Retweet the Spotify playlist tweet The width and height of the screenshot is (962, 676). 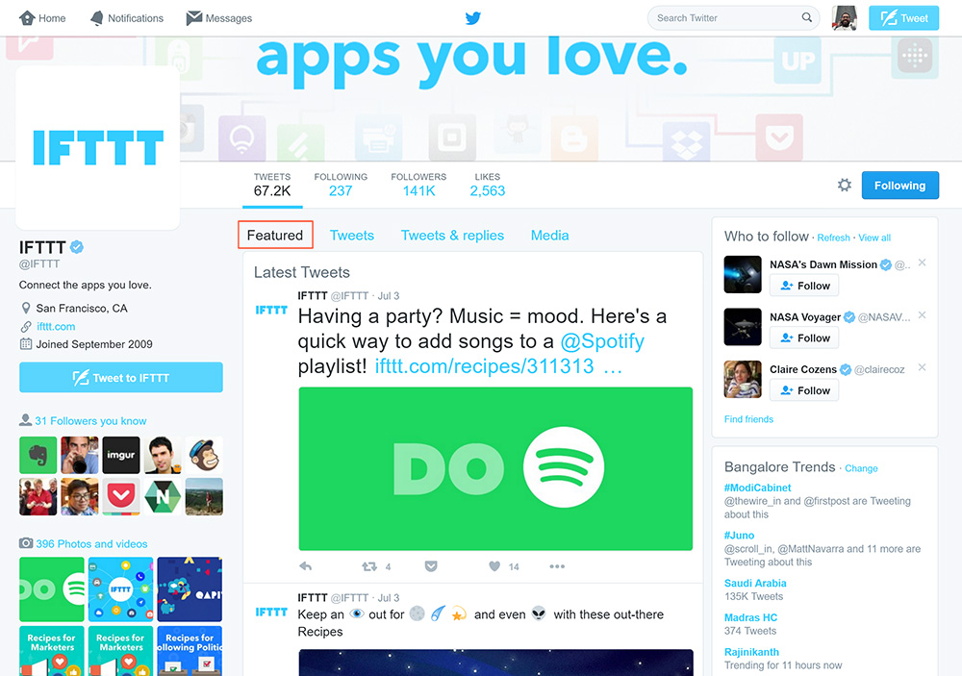pyautogui.click(x=369, y=566)
